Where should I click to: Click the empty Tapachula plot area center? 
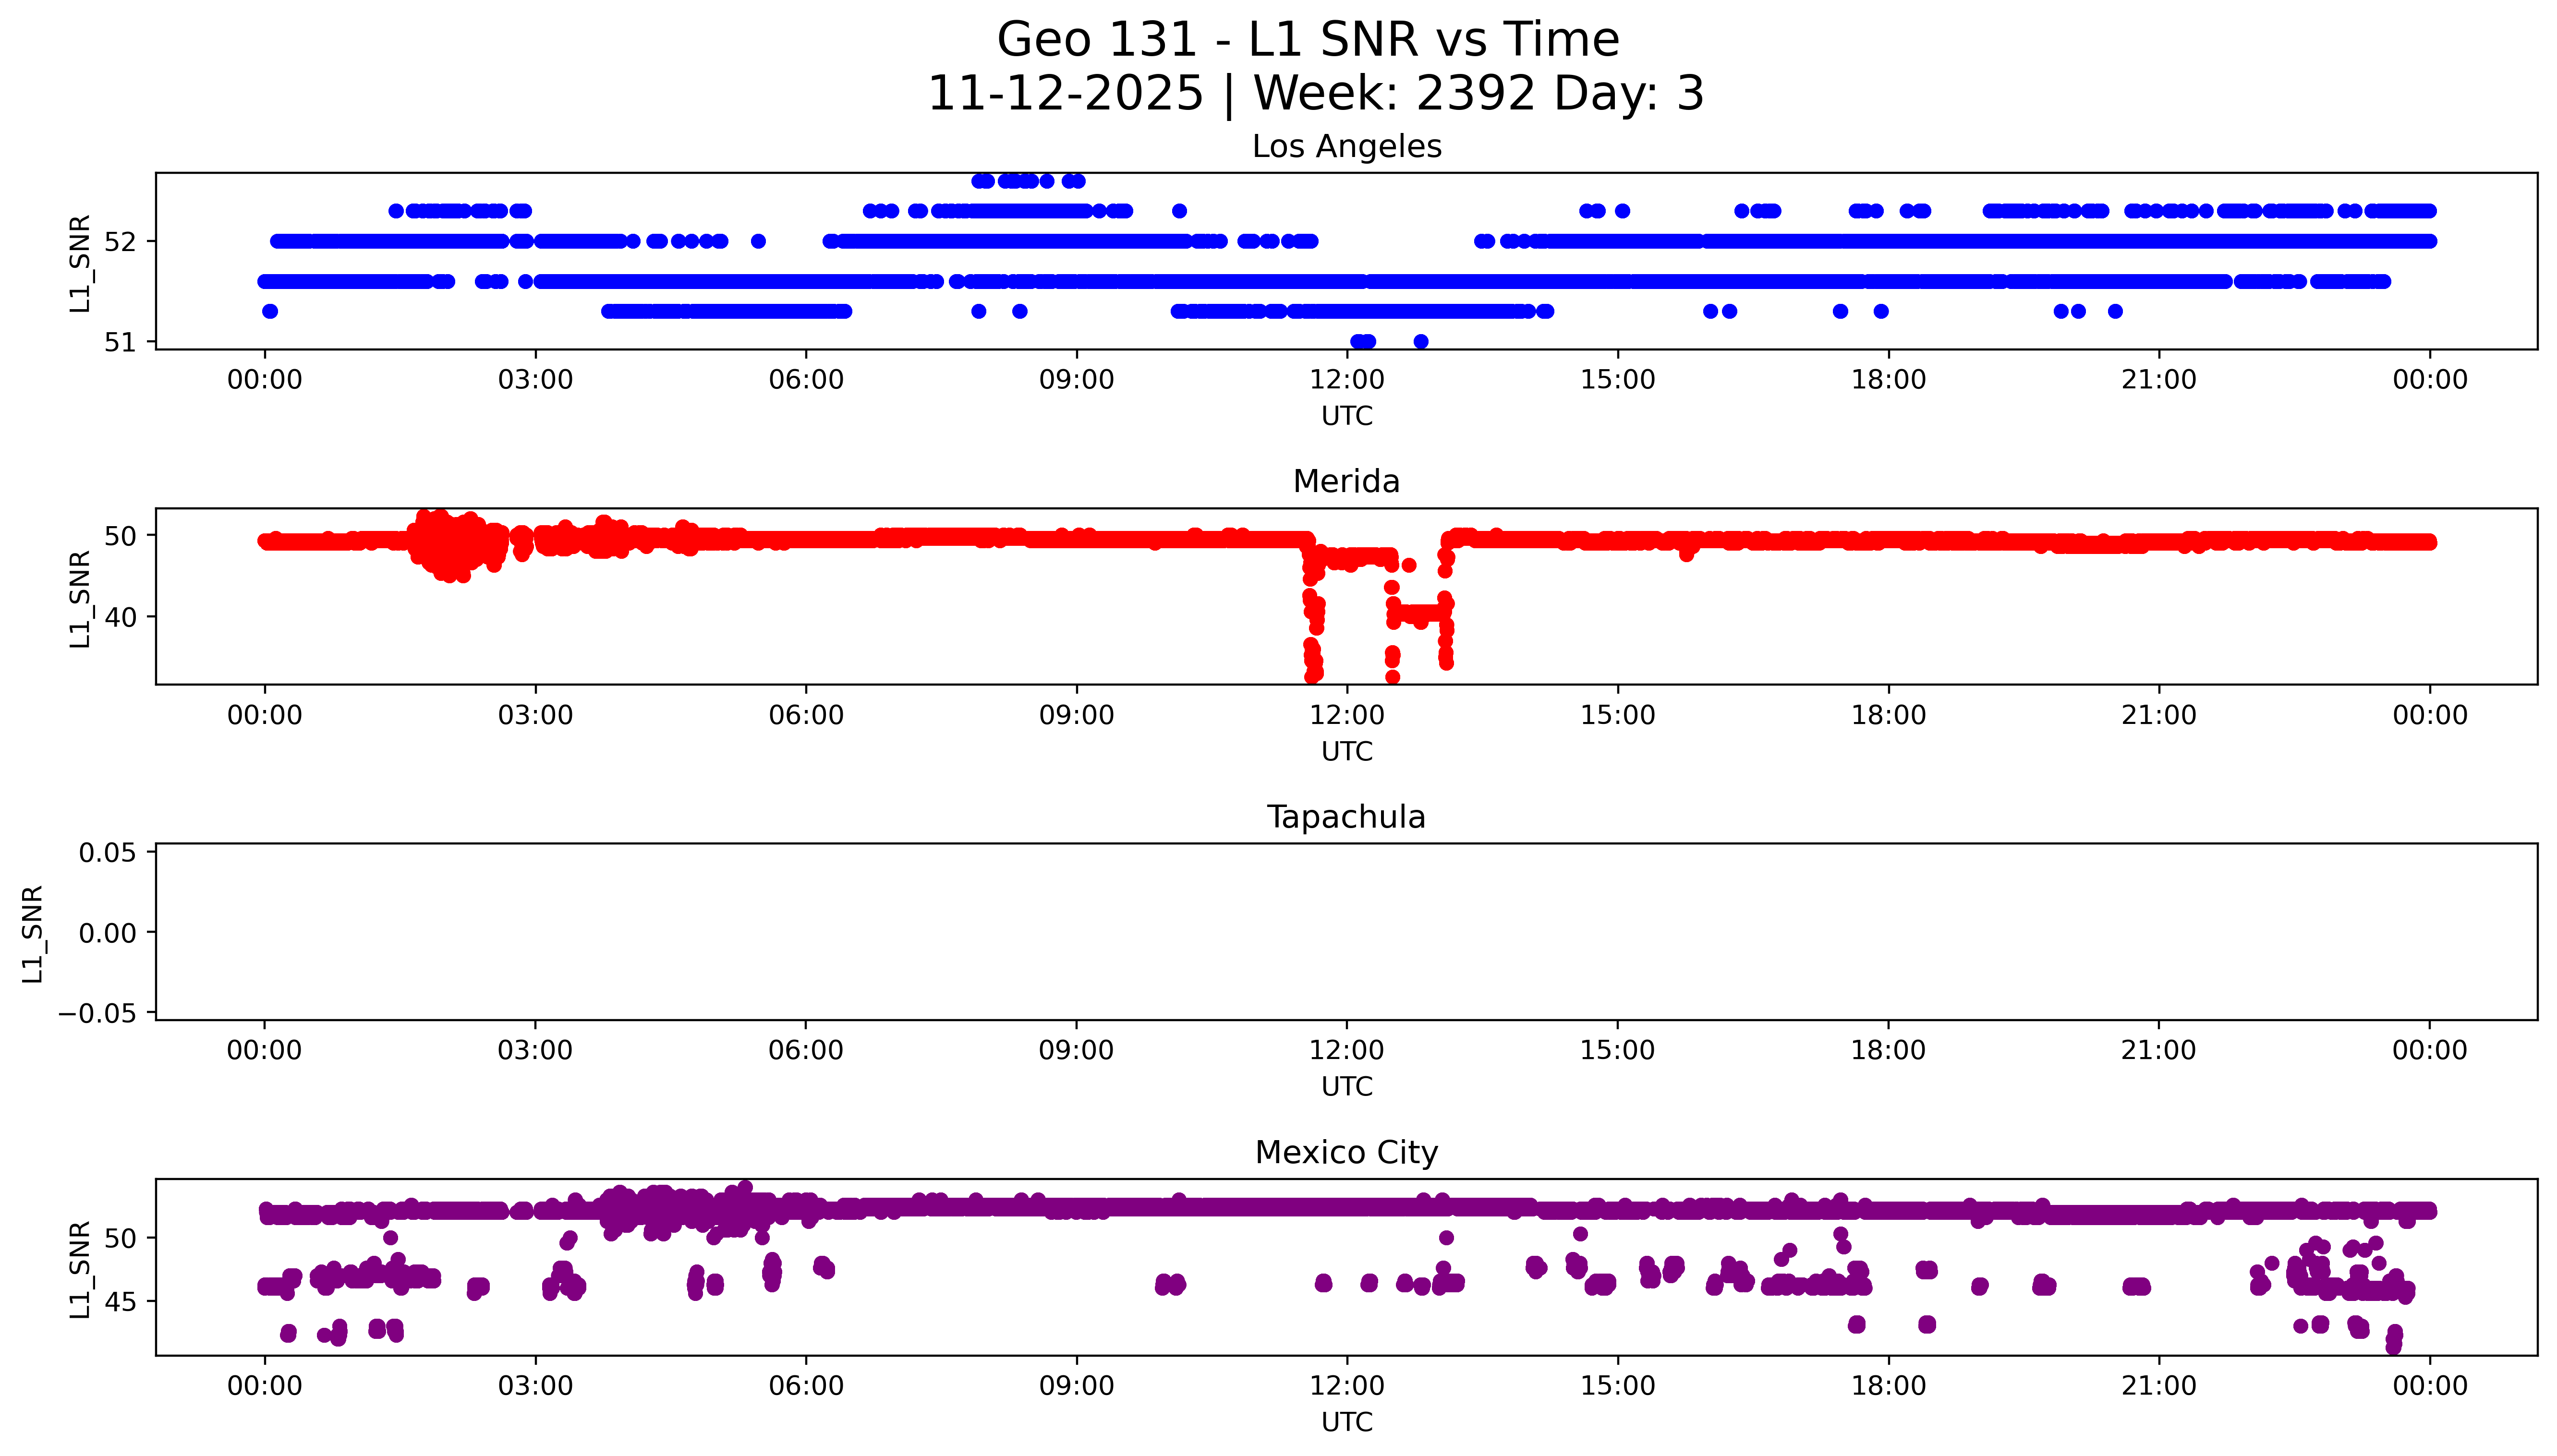pyautogui.click(x=1346, y=932)
